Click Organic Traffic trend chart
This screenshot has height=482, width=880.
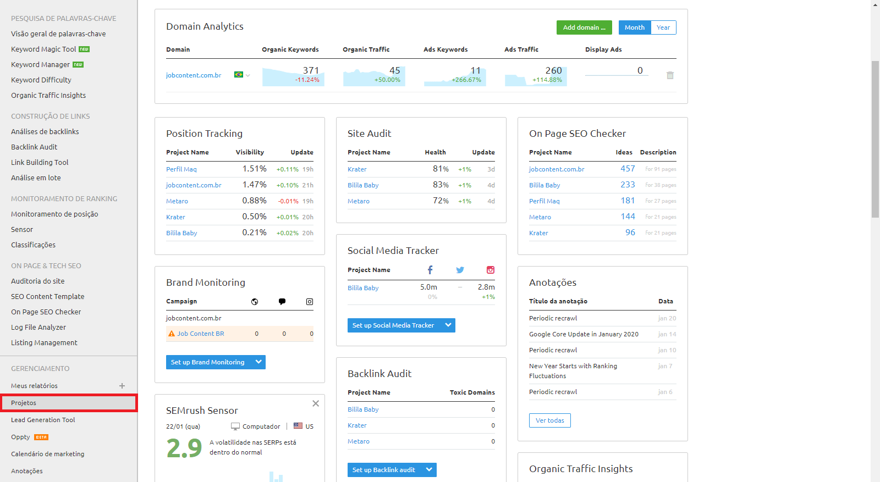click(x=374, y=76)
